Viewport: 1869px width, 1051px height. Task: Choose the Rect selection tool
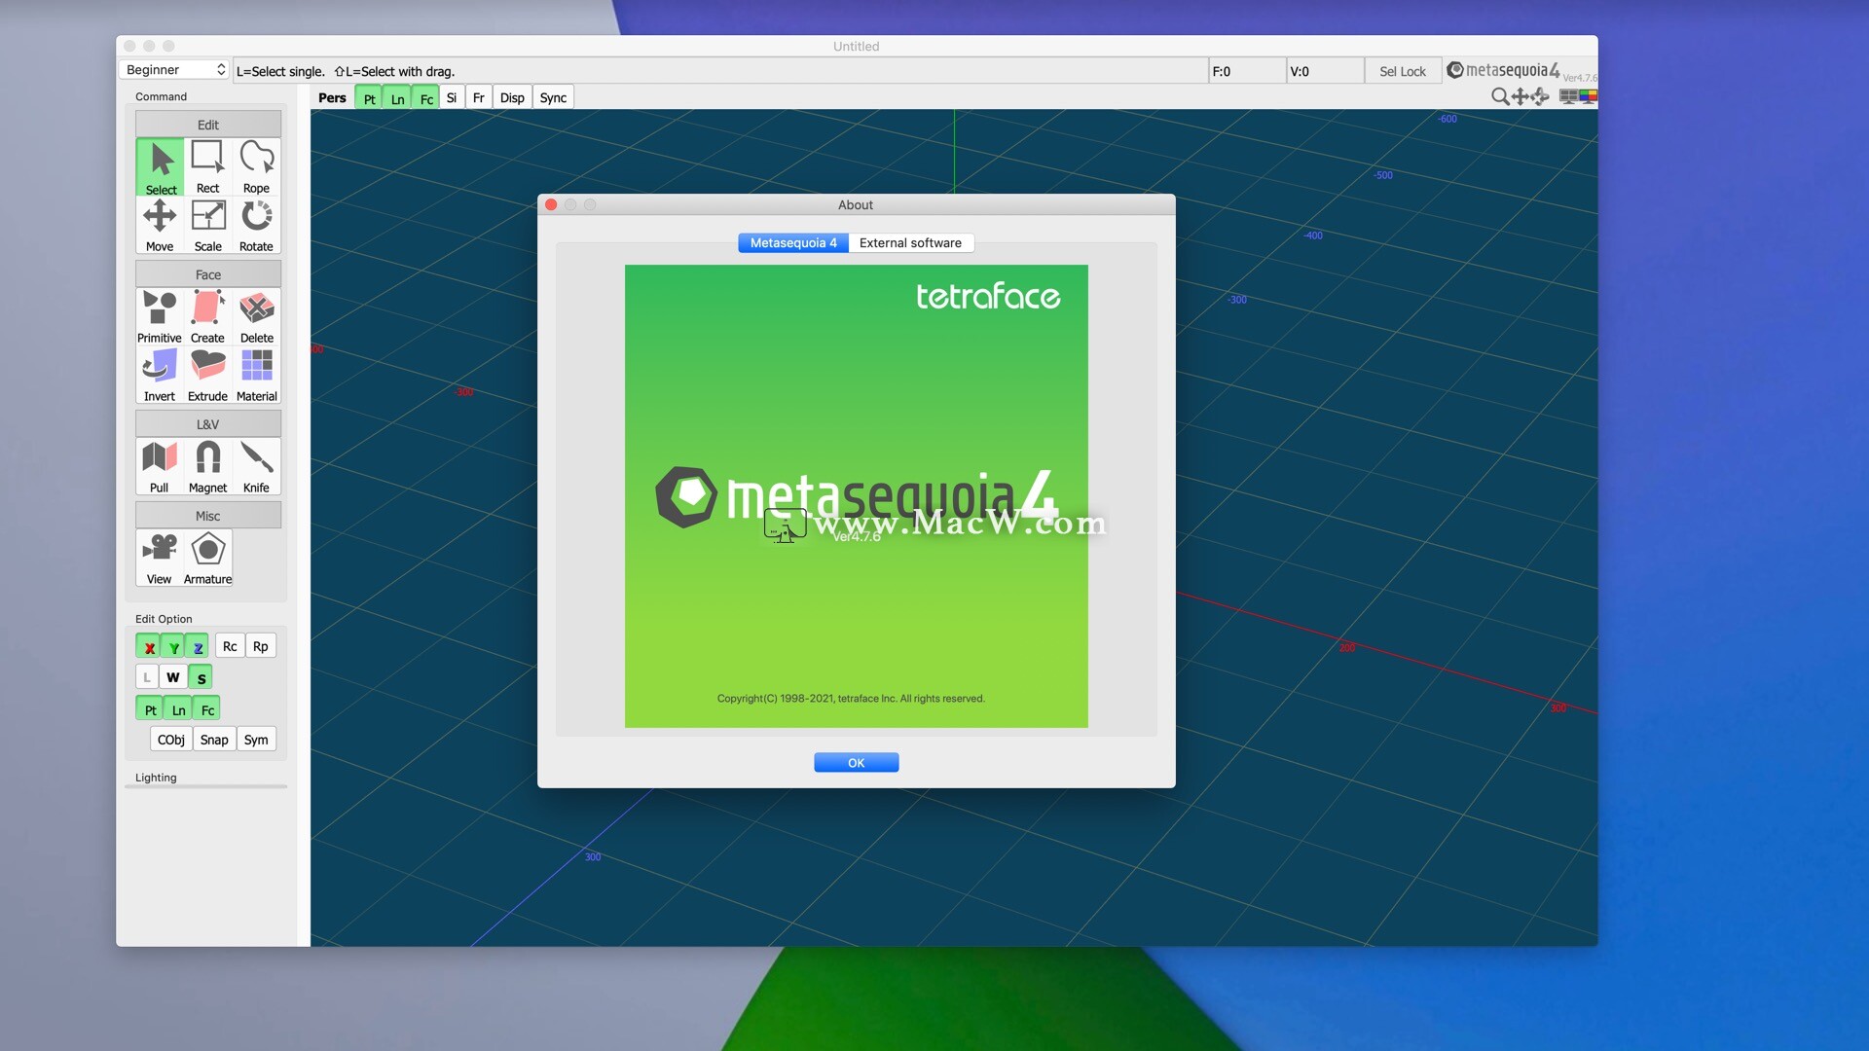pos(207,167)
